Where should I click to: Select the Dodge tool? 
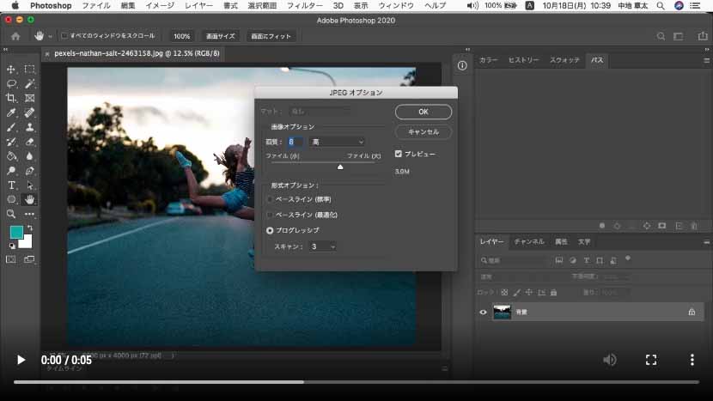click(x=11, y=171)
